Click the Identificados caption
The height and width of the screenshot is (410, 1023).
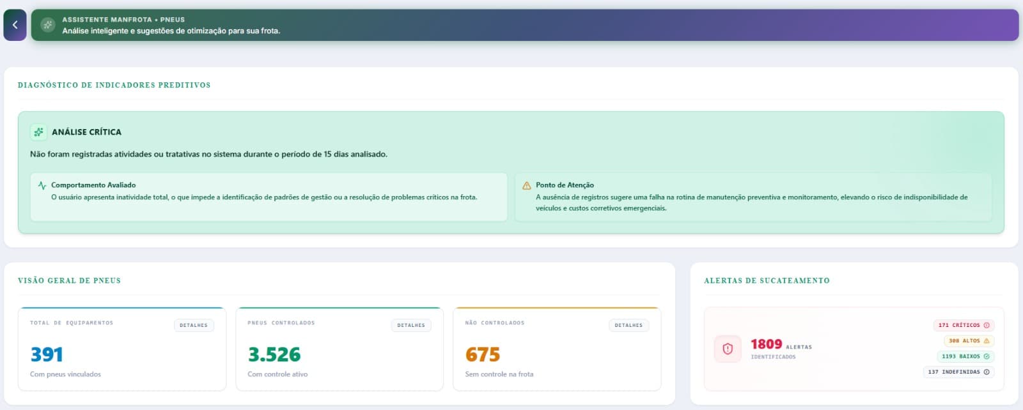coord(773,357)
